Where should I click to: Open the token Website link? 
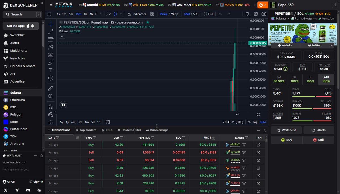click(x=285, y=45)
